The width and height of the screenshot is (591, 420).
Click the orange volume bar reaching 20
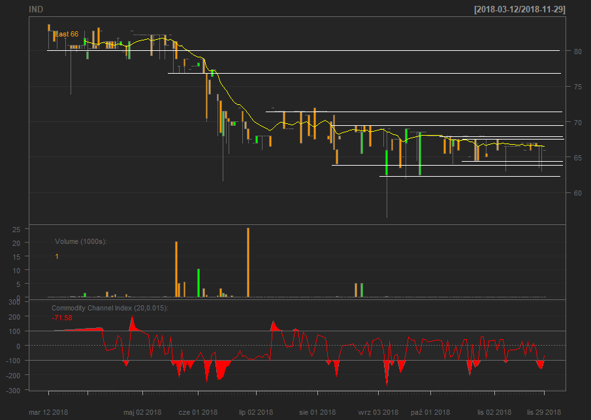click(x=176, y=269)
